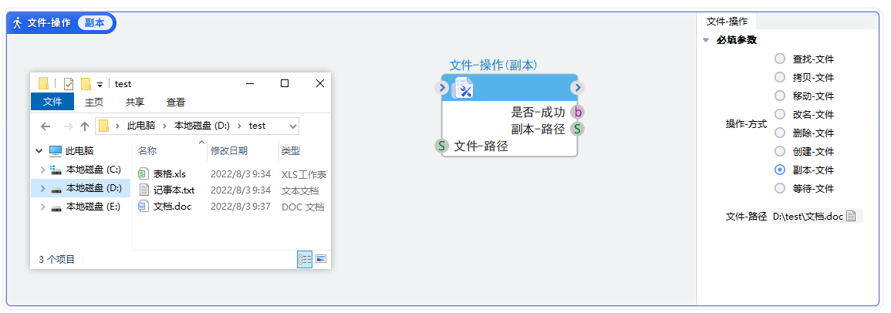The image size is (891, 313).
Task: Click the folder icon in the Explorer title bar
Action: [43, 83]
